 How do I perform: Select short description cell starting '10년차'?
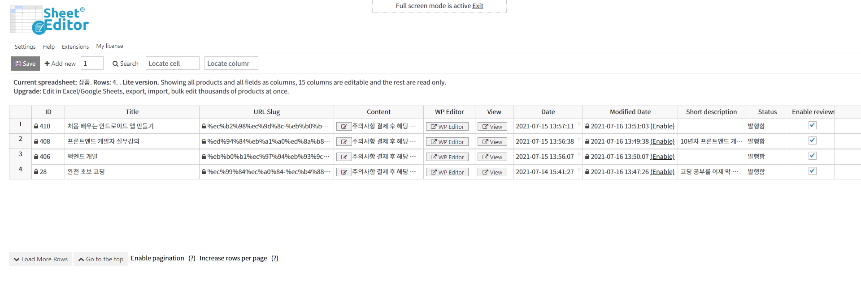coord(712,141)
